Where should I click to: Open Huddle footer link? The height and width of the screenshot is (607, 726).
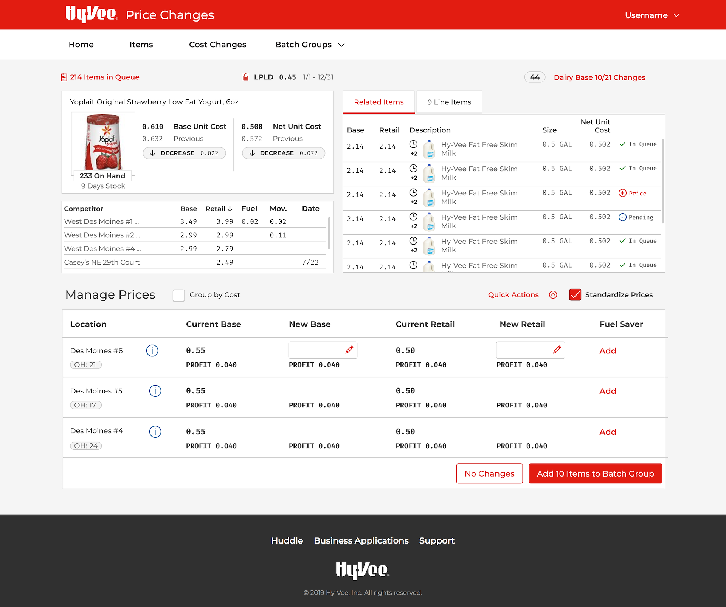(287, 541)
